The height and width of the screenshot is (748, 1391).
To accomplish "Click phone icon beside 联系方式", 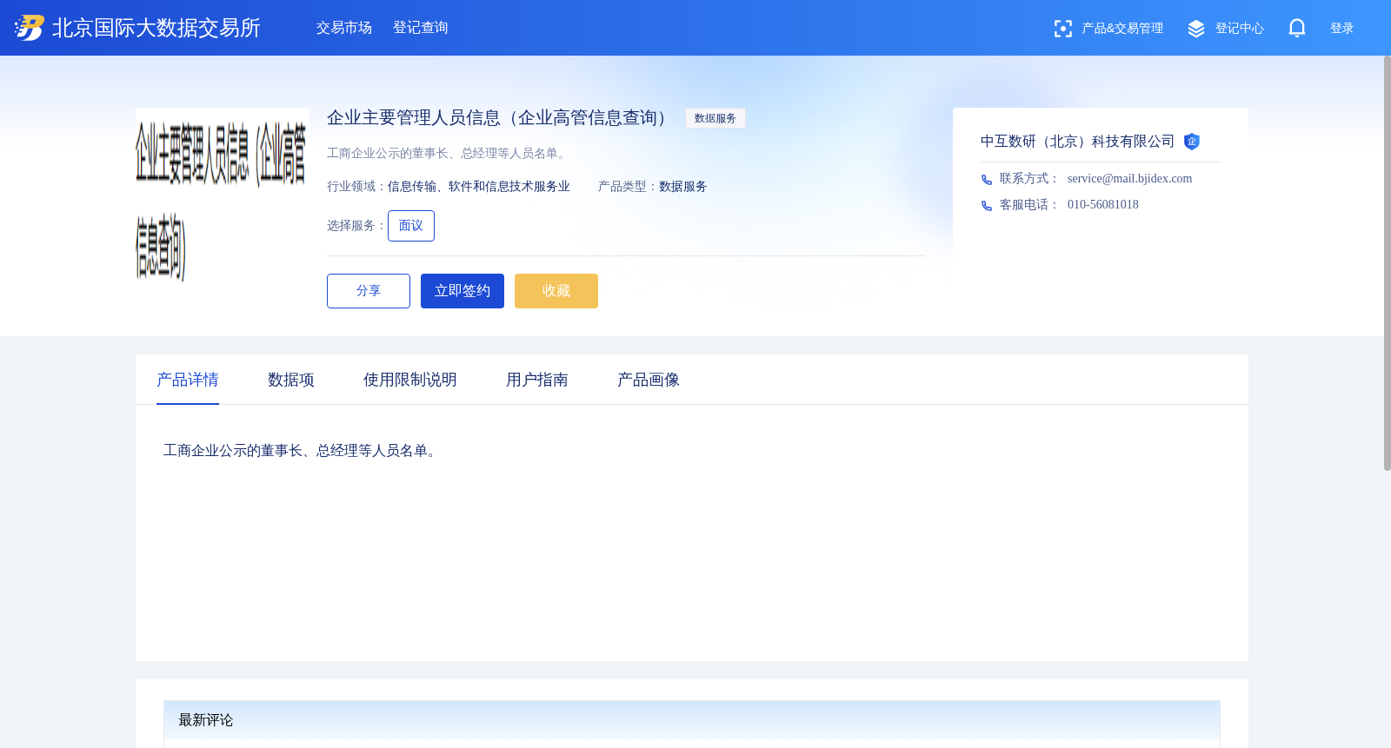I will 987,180.
